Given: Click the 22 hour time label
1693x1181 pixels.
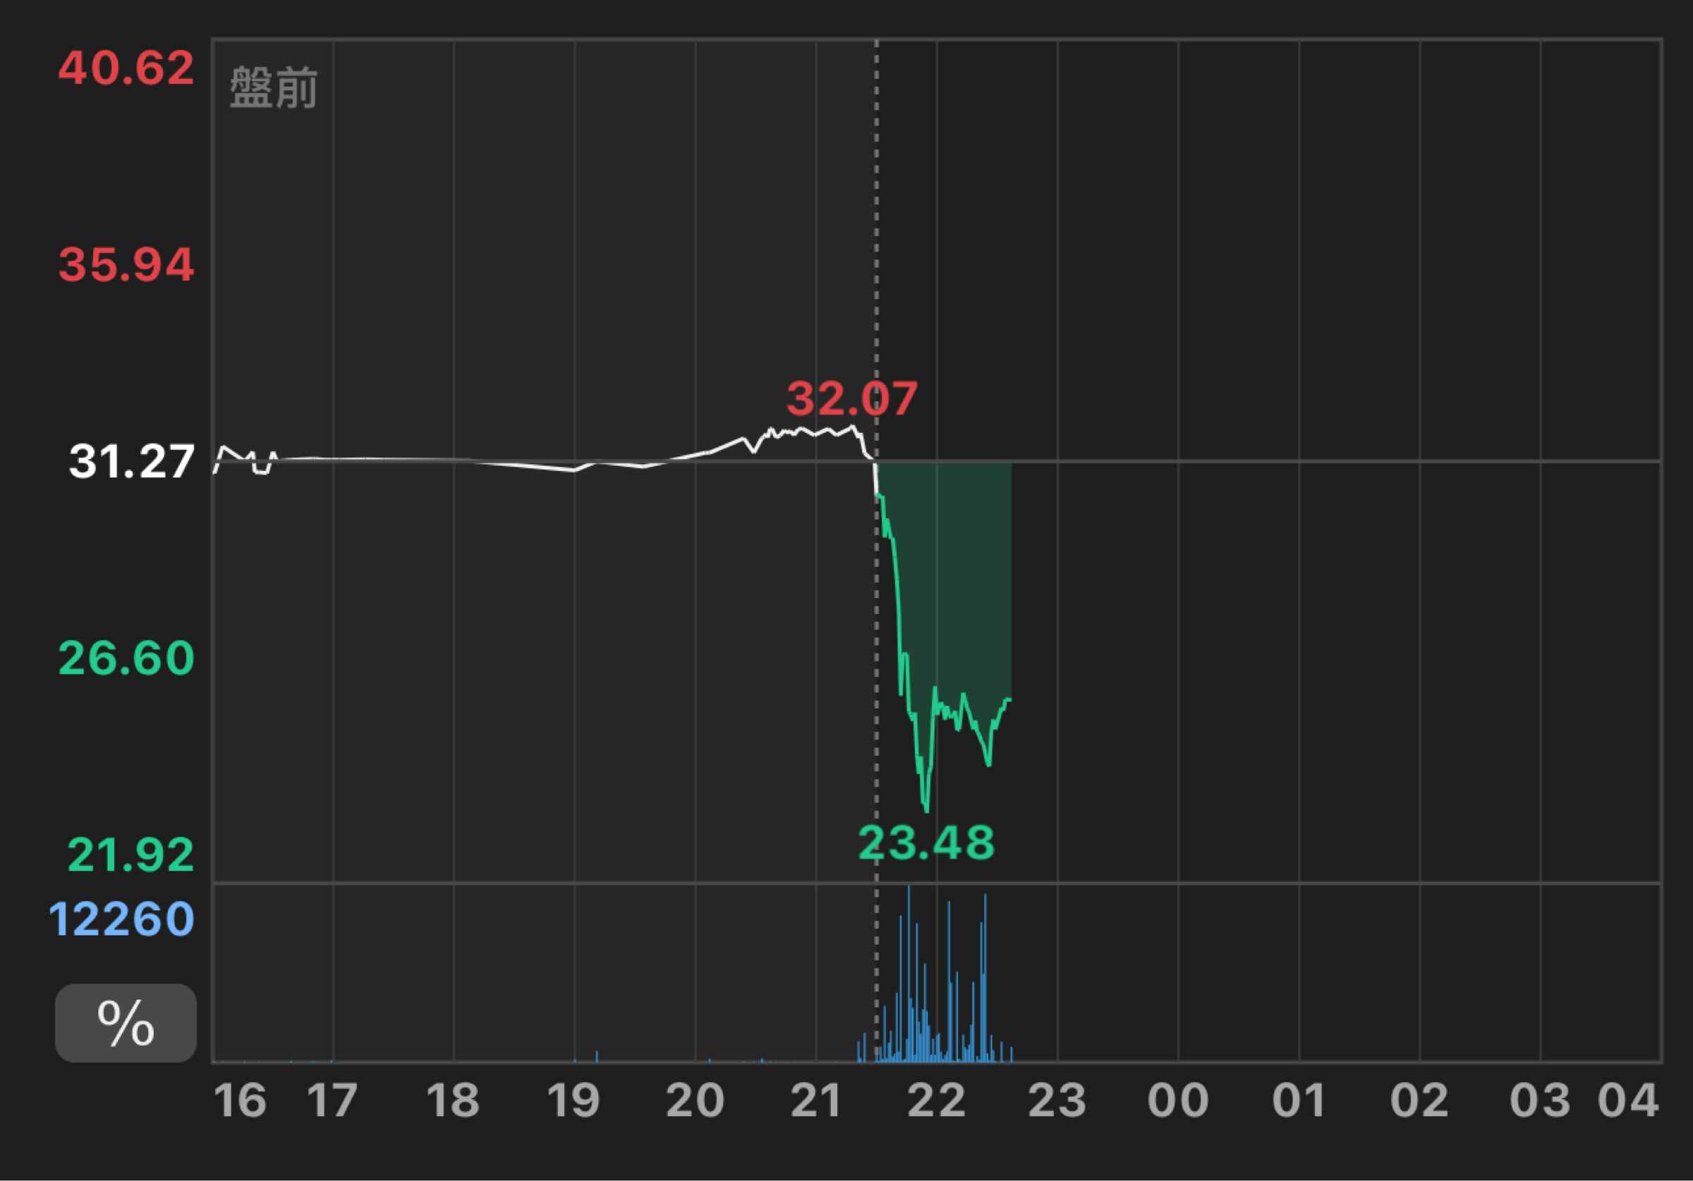Looking at the screenshot, I should (x=935, y=1101).
